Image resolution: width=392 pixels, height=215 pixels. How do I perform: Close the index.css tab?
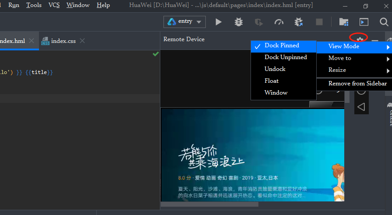tap(82, 41)
